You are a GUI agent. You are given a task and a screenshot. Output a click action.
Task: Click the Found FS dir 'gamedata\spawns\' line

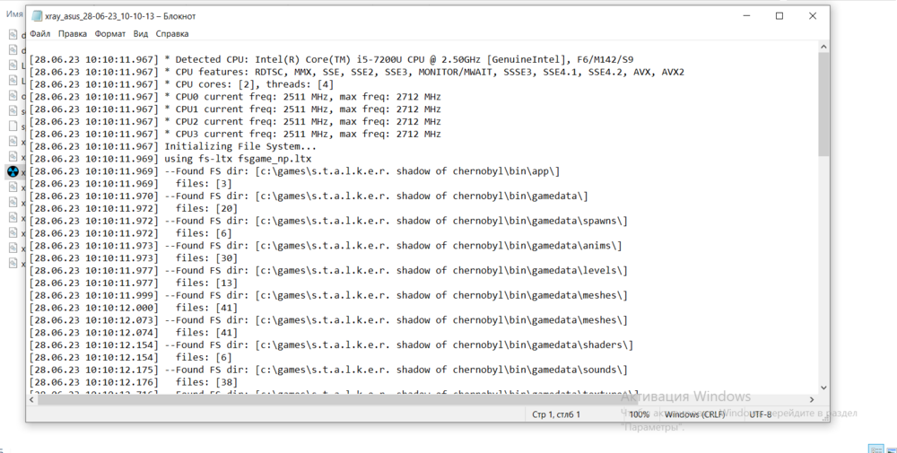(328, 221)
